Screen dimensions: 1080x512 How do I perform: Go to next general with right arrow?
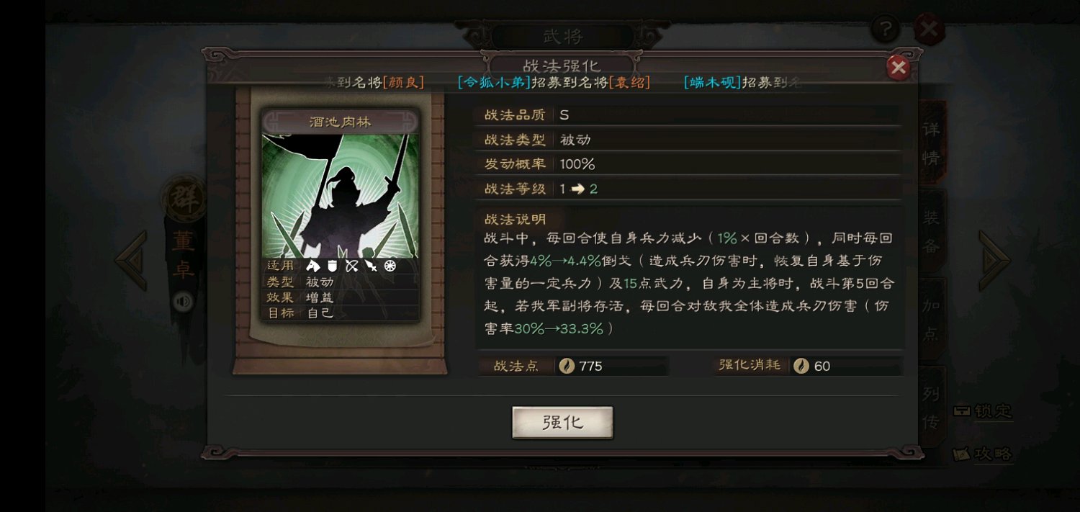tap(994, 261)
